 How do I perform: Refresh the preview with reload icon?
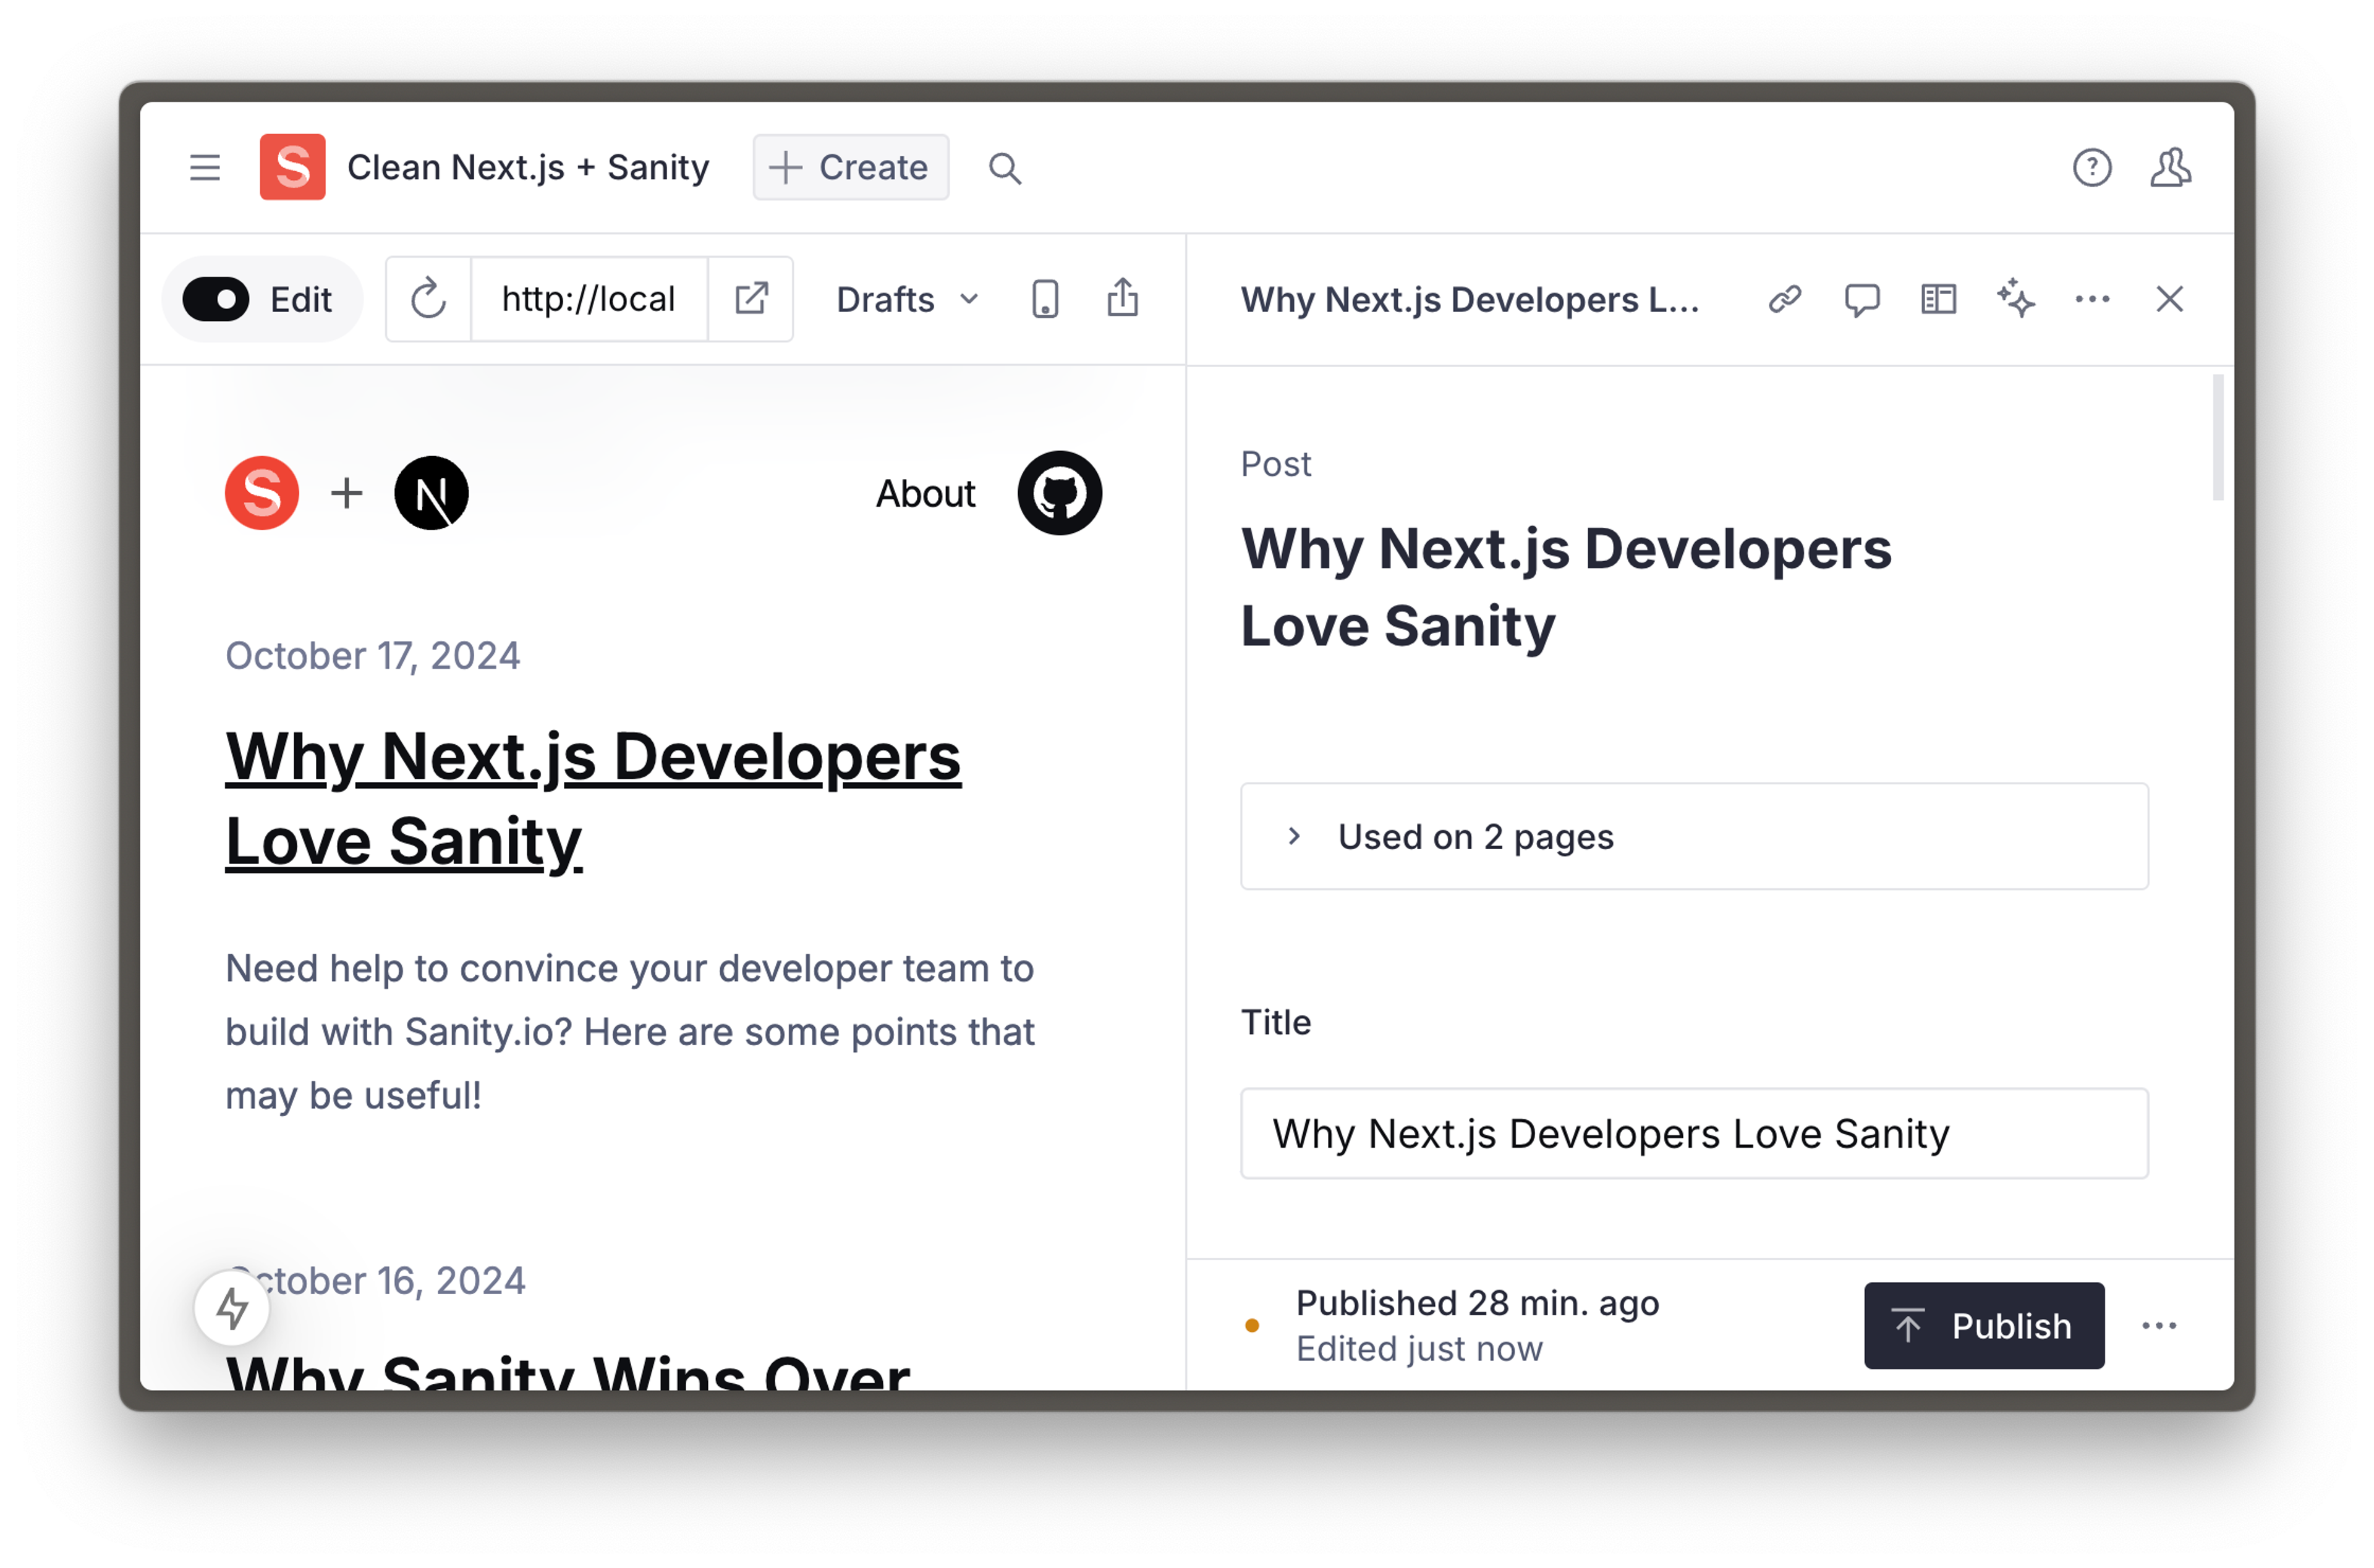[428, 299]
